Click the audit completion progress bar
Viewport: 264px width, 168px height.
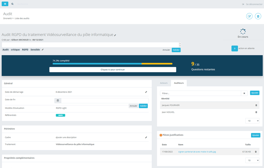112,64
